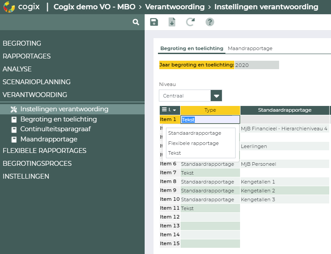Click the empty Type cell for Item 12

[210, 217]
